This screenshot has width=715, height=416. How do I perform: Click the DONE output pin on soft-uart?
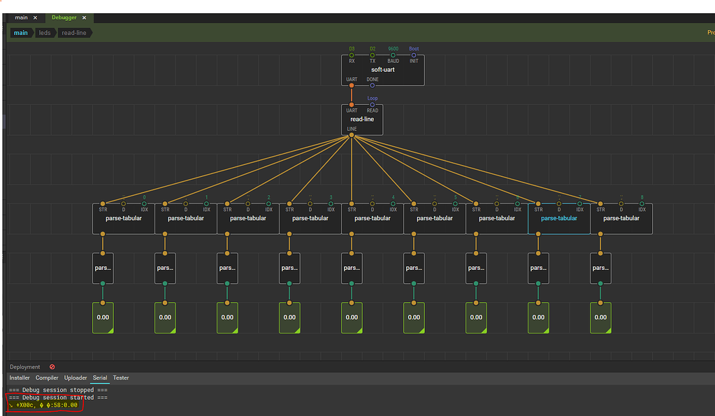tap(373, 85)
